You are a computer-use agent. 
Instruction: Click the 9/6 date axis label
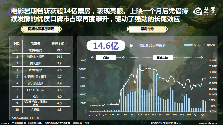point(203,115)
